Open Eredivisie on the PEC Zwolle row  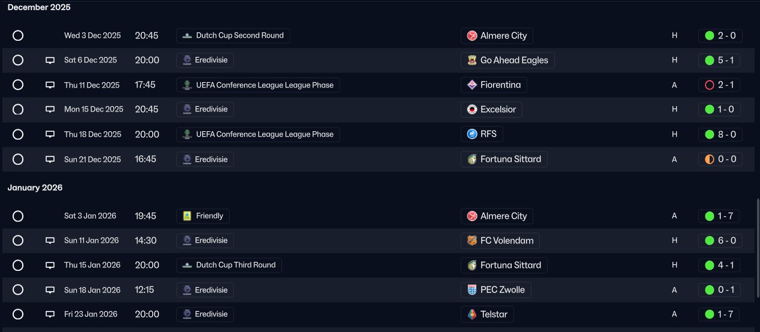pyautogui.click(x=205, y=290)
